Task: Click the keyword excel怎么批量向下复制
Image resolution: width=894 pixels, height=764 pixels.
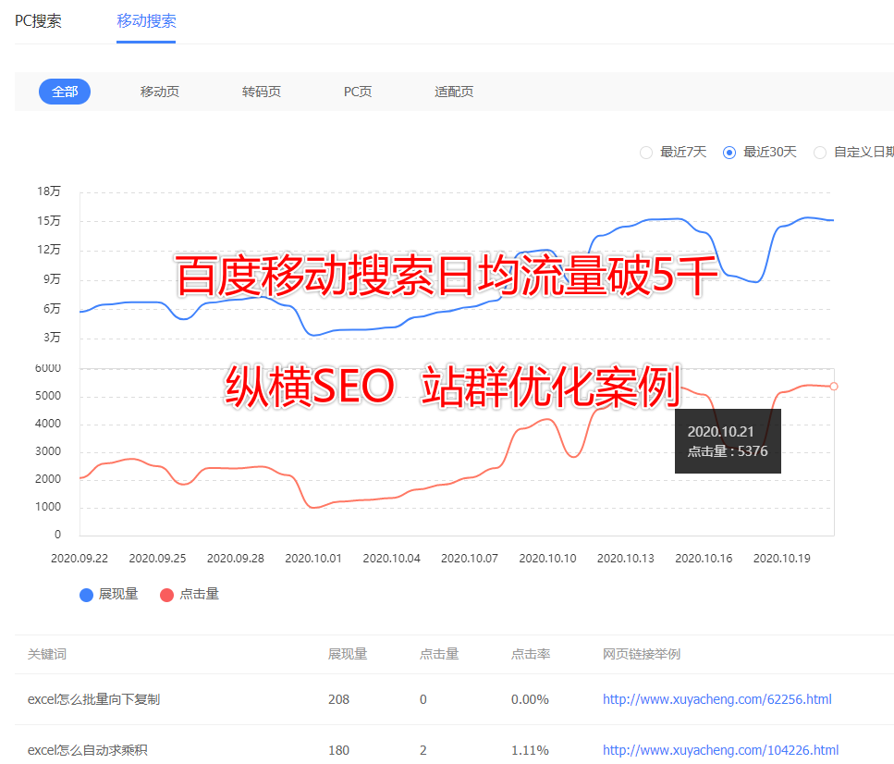Action: tap(93, 699)
